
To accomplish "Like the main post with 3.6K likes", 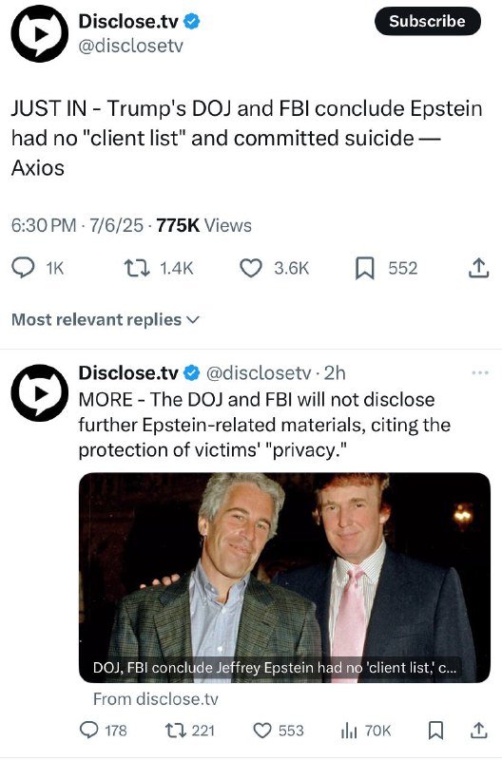I will coord(251,268).
